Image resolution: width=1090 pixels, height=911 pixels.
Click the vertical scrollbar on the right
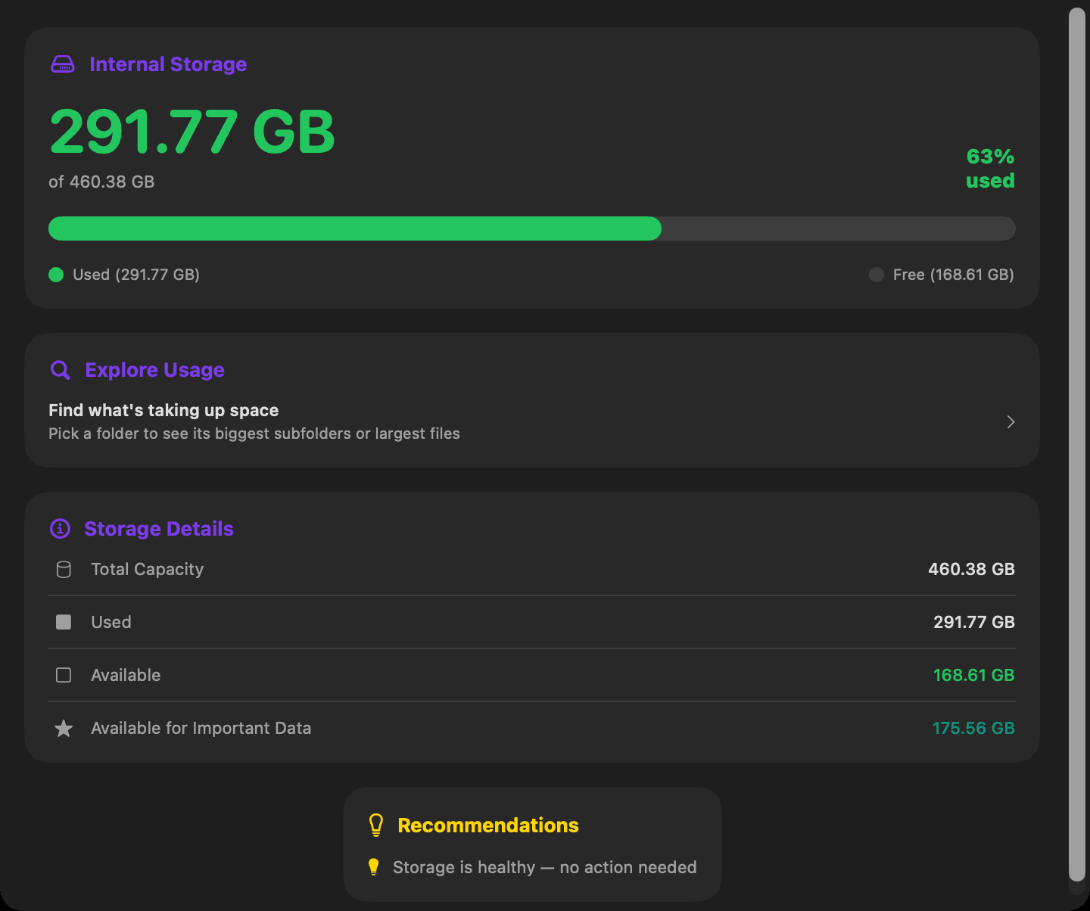pos(1077,445)
